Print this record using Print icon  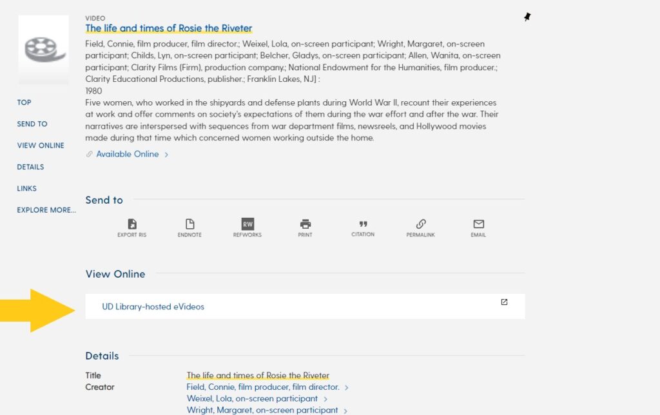point(305,224)
